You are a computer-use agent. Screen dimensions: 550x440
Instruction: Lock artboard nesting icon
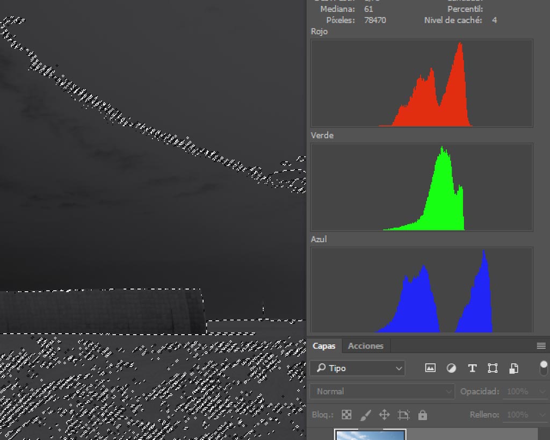(x=403, y=415)
